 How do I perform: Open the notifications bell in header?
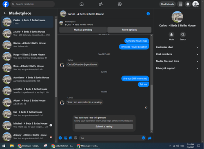188,4
